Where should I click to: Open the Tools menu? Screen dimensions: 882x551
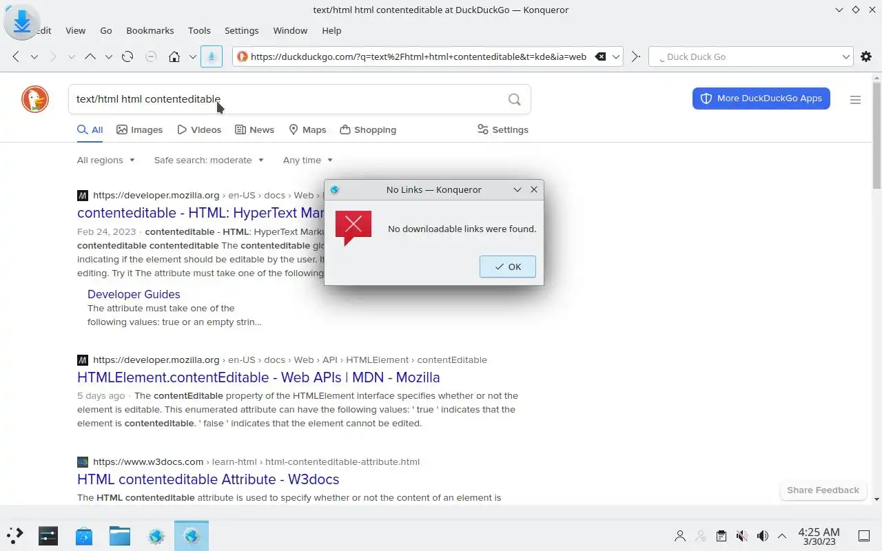click(199, 30)
